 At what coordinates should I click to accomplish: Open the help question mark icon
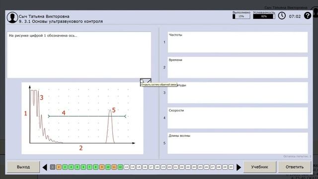(308, 16)
